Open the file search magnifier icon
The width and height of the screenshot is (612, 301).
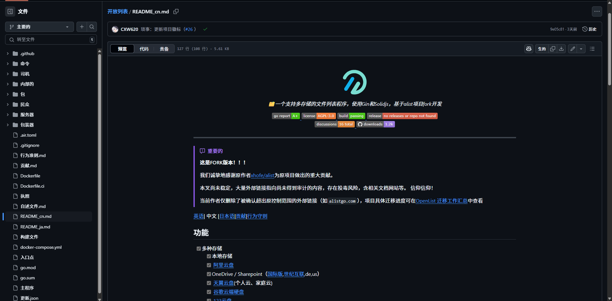coord(92,27)
